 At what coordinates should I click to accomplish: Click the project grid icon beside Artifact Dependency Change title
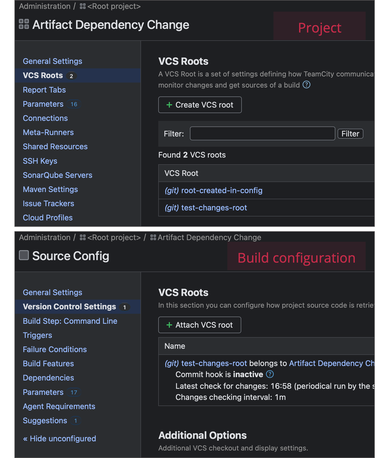click(24, 25)
